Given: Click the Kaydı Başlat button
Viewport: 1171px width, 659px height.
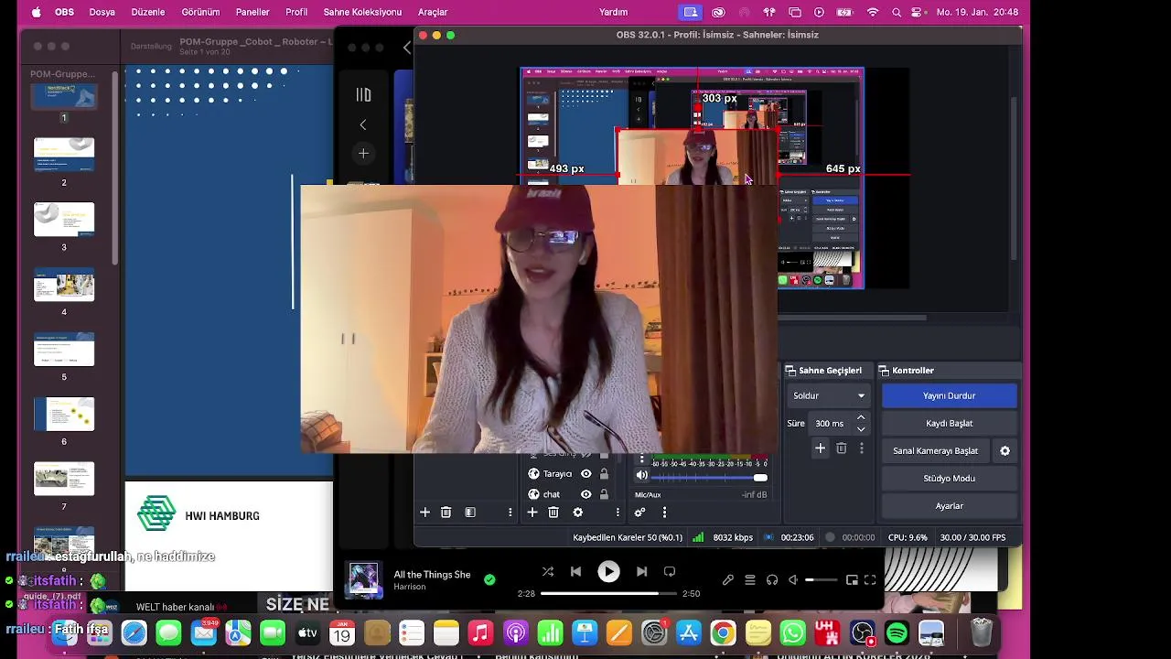Looking at the screenshot, I should coord(949,423).
